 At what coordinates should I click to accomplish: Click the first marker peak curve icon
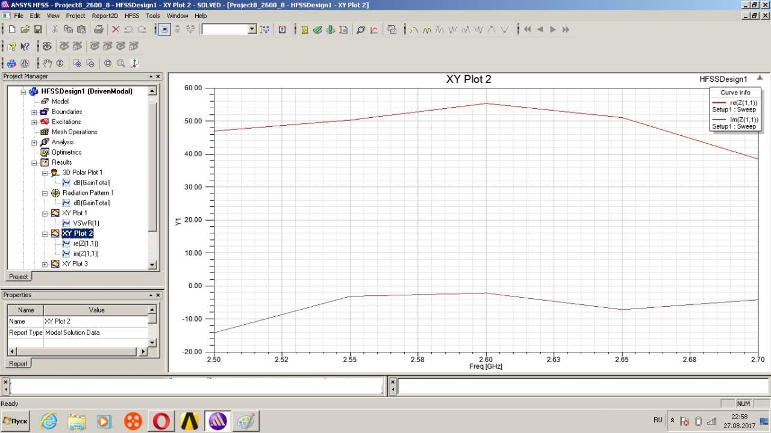(x=414, y=29)
